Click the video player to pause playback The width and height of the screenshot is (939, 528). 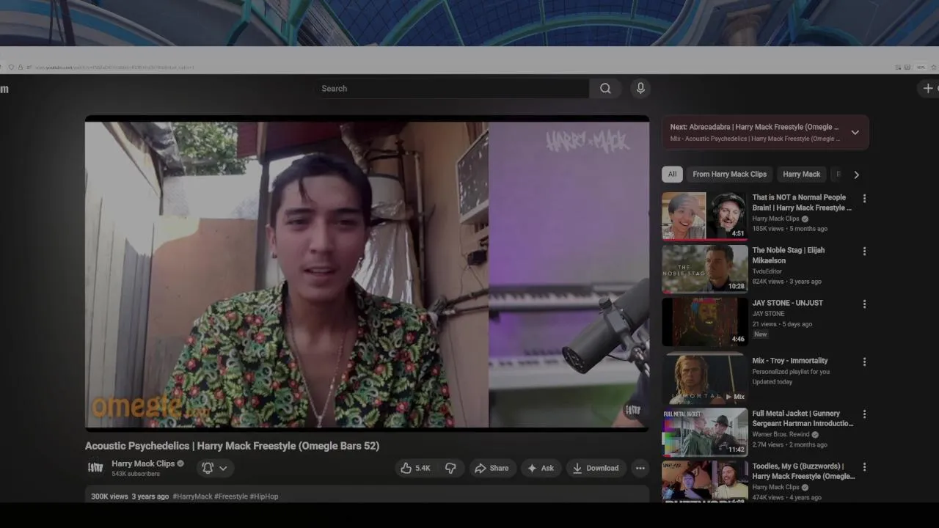point(367,273)
